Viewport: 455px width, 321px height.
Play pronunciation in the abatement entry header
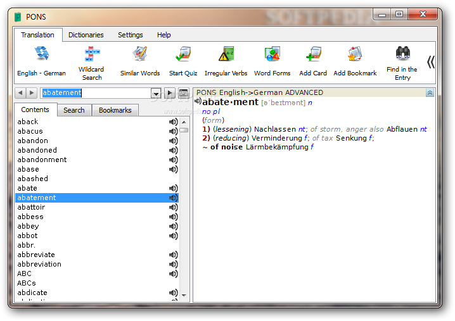198,101
